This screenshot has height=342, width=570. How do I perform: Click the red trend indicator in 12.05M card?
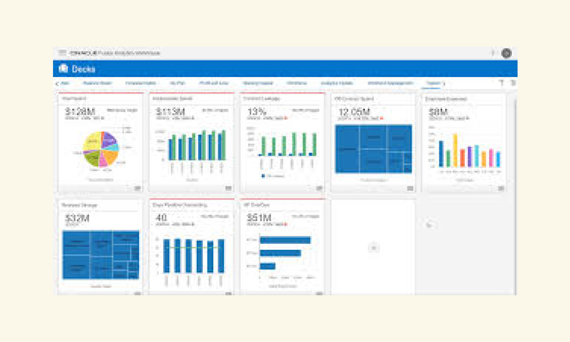pyautogui.click(x=381, y=118)
